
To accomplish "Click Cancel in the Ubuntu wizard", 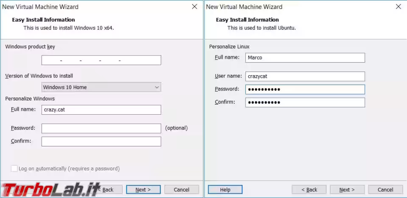I will tap(385, 190).
